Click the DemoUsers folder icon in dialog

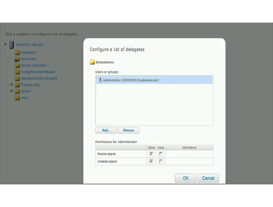click(92, 62)
